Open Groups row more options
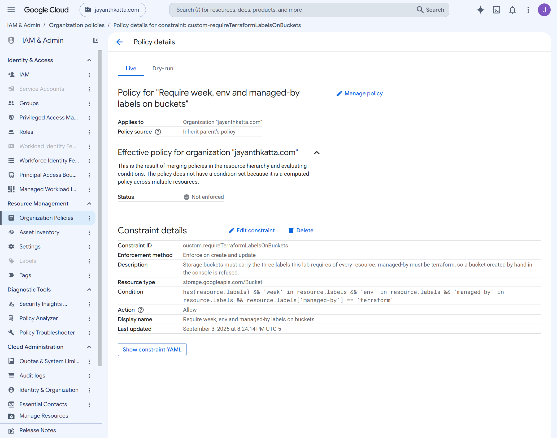 (89, 104)
